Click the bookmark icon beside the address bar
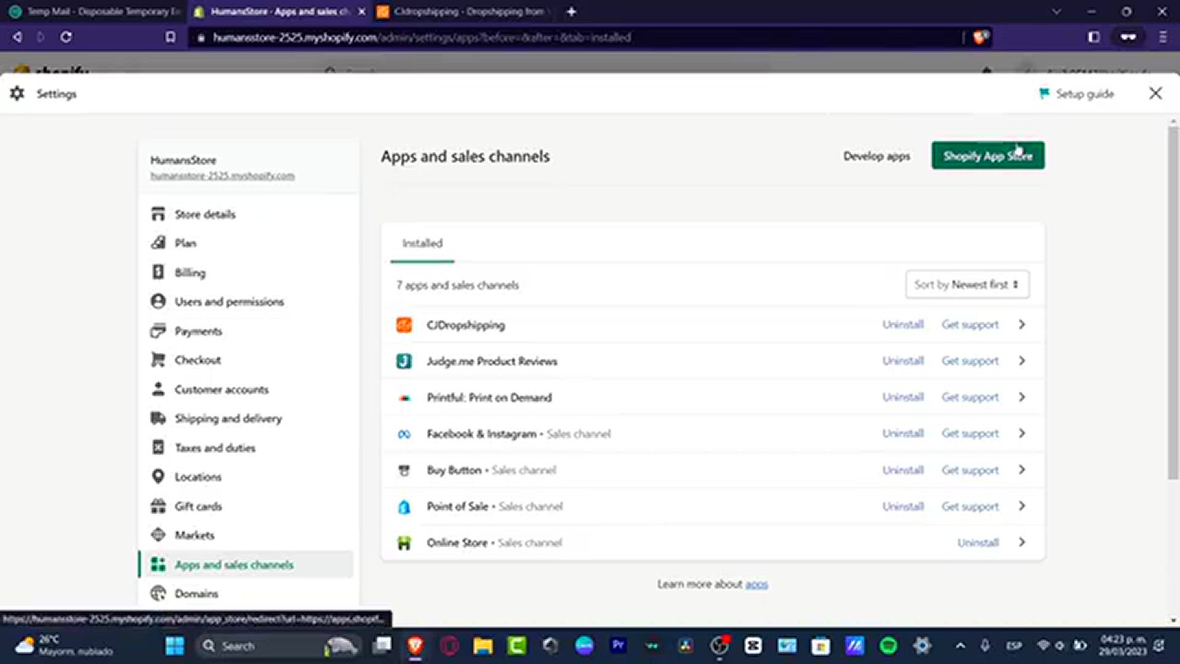The height and width of the screenshot is (664, 1180). (x=170, y=37)
